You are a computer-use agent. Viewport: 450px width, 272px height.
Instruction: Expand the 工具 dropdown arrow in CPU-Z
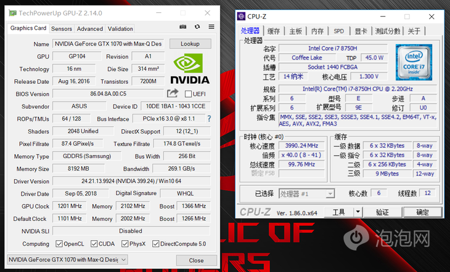(358, 212)
